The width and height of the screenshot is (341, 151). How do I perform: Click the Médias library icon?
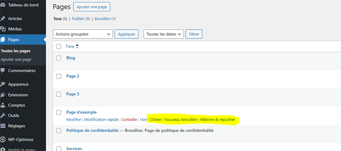coord(3,29)
